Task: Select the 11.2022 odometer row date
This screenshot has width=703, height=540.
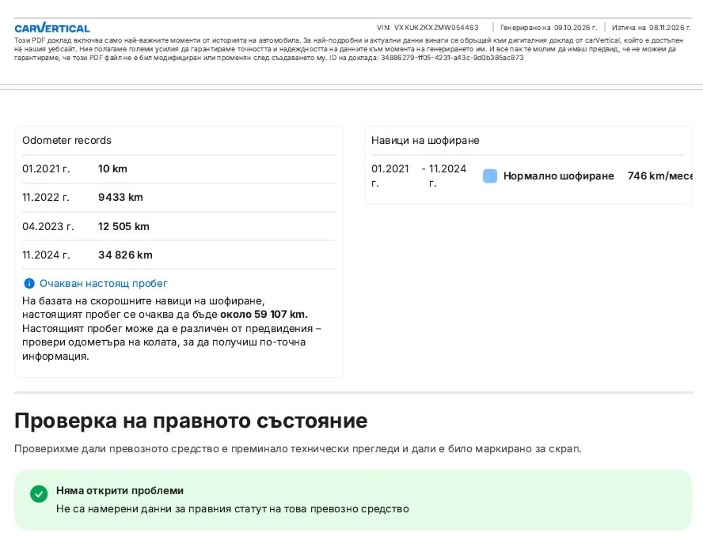Action: pyautogui.click(x=46, y=198)
